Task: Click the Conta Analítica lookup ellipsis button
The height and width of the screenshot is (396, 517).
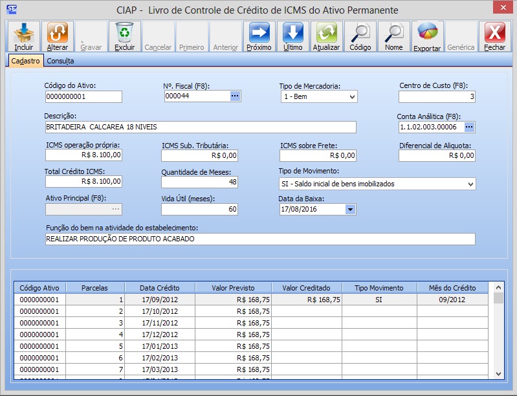Action: click(x=469, y=127)
